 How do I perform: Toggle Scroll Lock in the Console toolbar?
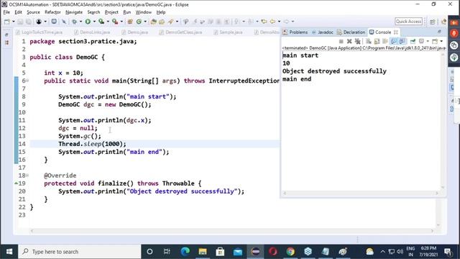(x=377, y=42)
